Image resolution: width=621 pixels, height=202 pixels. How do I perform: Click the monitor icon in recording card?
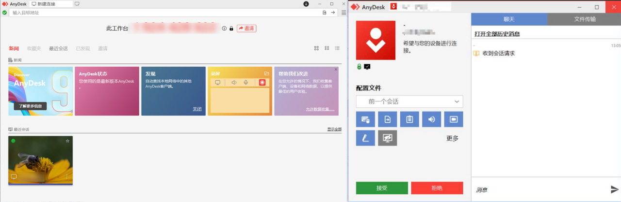point(217,83)
